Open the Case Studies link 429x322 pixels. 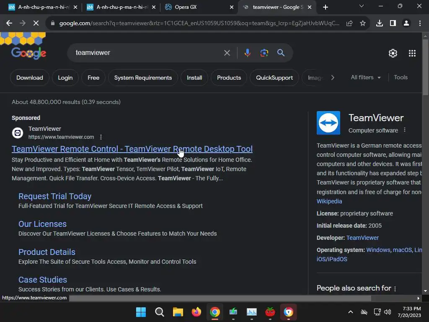point(43,280)
